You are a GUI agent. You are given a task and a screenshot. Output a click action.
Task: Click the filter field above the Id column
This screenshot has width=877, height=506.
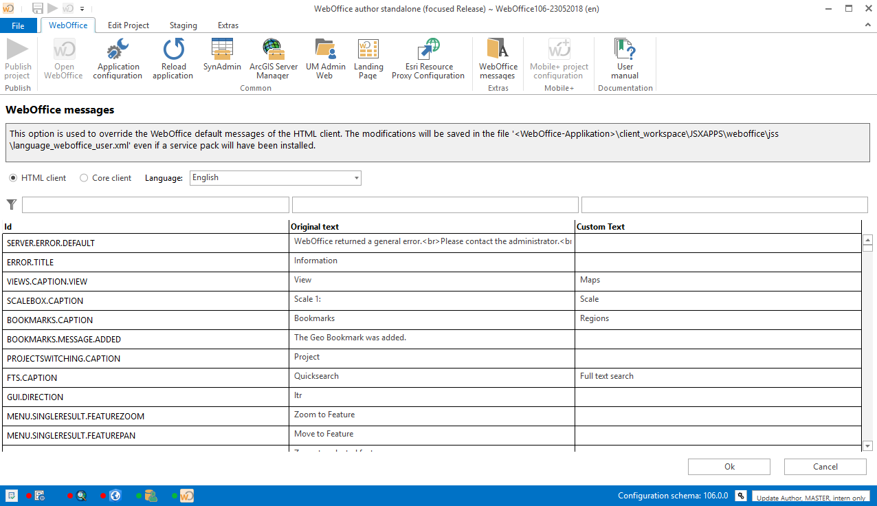tap(155, 204)
